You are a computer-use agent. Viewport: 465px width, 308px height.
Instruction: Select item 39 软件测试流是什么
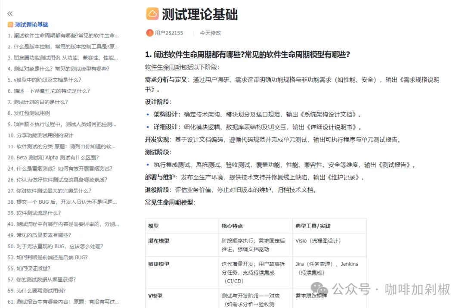(x=34, y=213)
